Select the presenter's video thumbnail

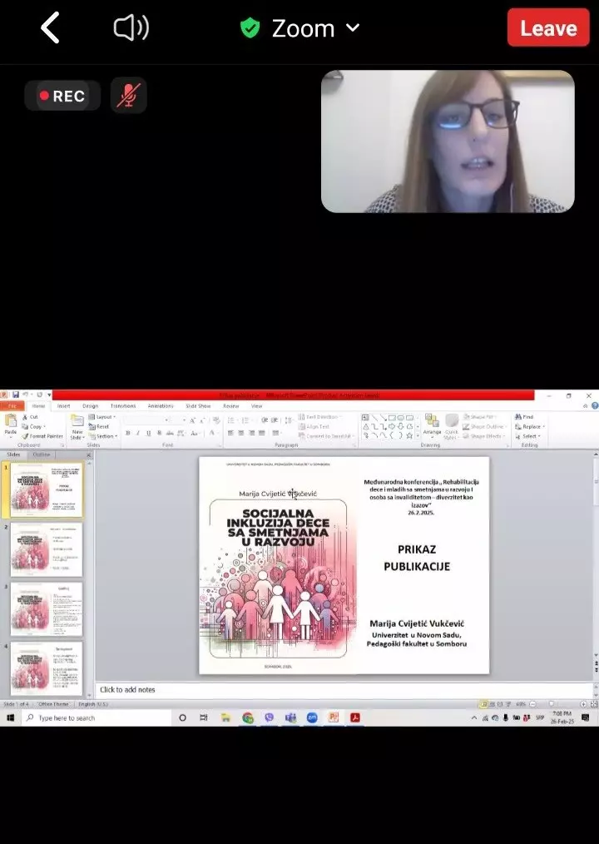448,141
